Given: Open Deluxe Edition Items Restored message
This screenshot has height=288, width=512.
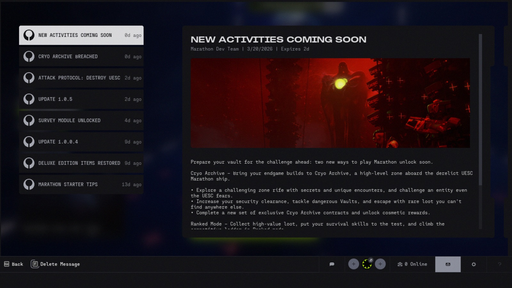Looking at the screenshot, I should (x=81, y=163).
